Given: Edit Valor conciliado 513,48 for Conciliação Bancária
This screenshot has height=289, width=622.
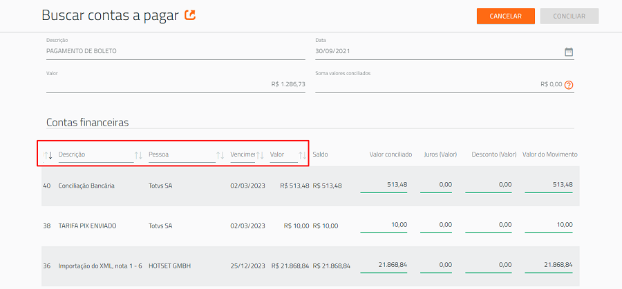Looking at the screenshot, I should point(384,185).
